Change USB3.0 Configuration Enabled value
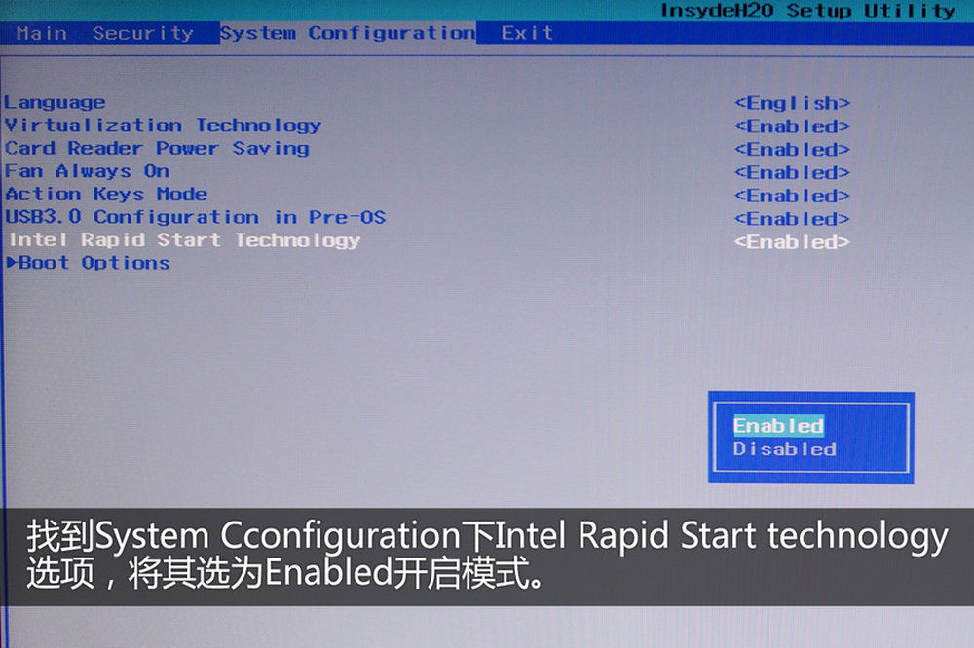This screenshot has height=648, width=974. pyautogui.click(x=792, y=219)
